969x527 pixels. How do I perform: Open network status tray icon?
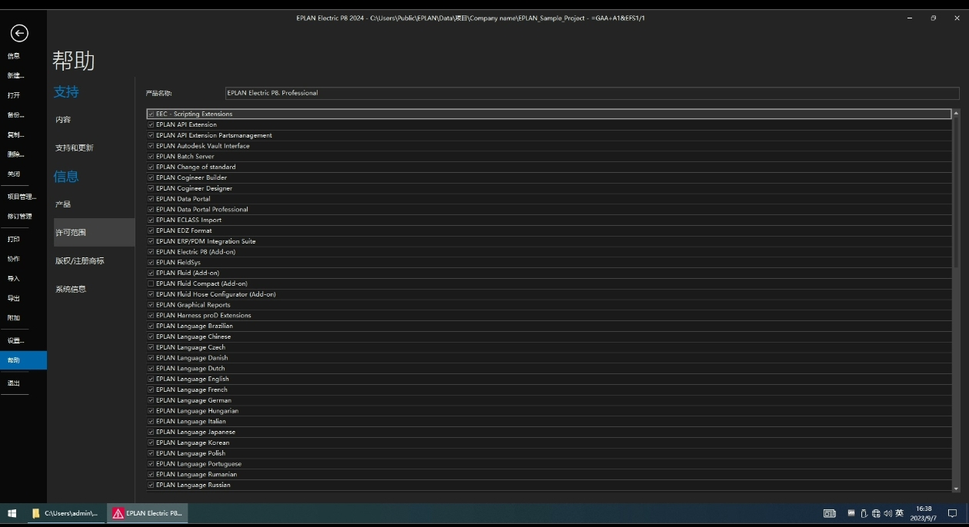tap(876, 513)
